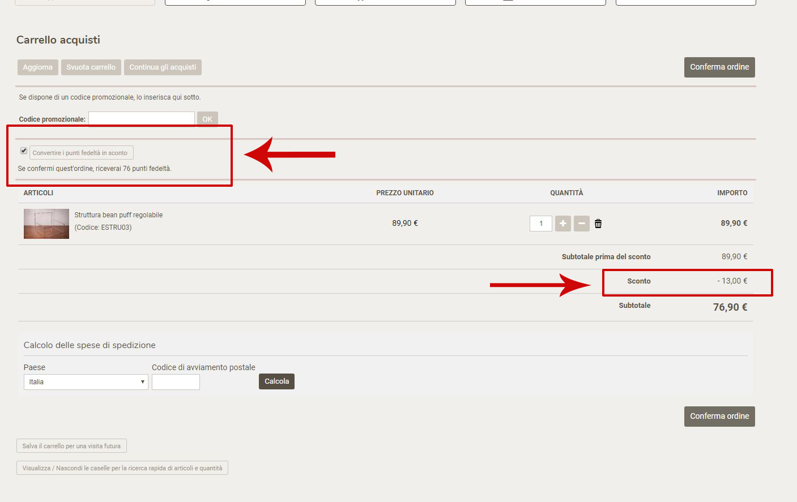Click the Aggiorna button
This screenshot has height=502, width=797.
pos(37,67)
